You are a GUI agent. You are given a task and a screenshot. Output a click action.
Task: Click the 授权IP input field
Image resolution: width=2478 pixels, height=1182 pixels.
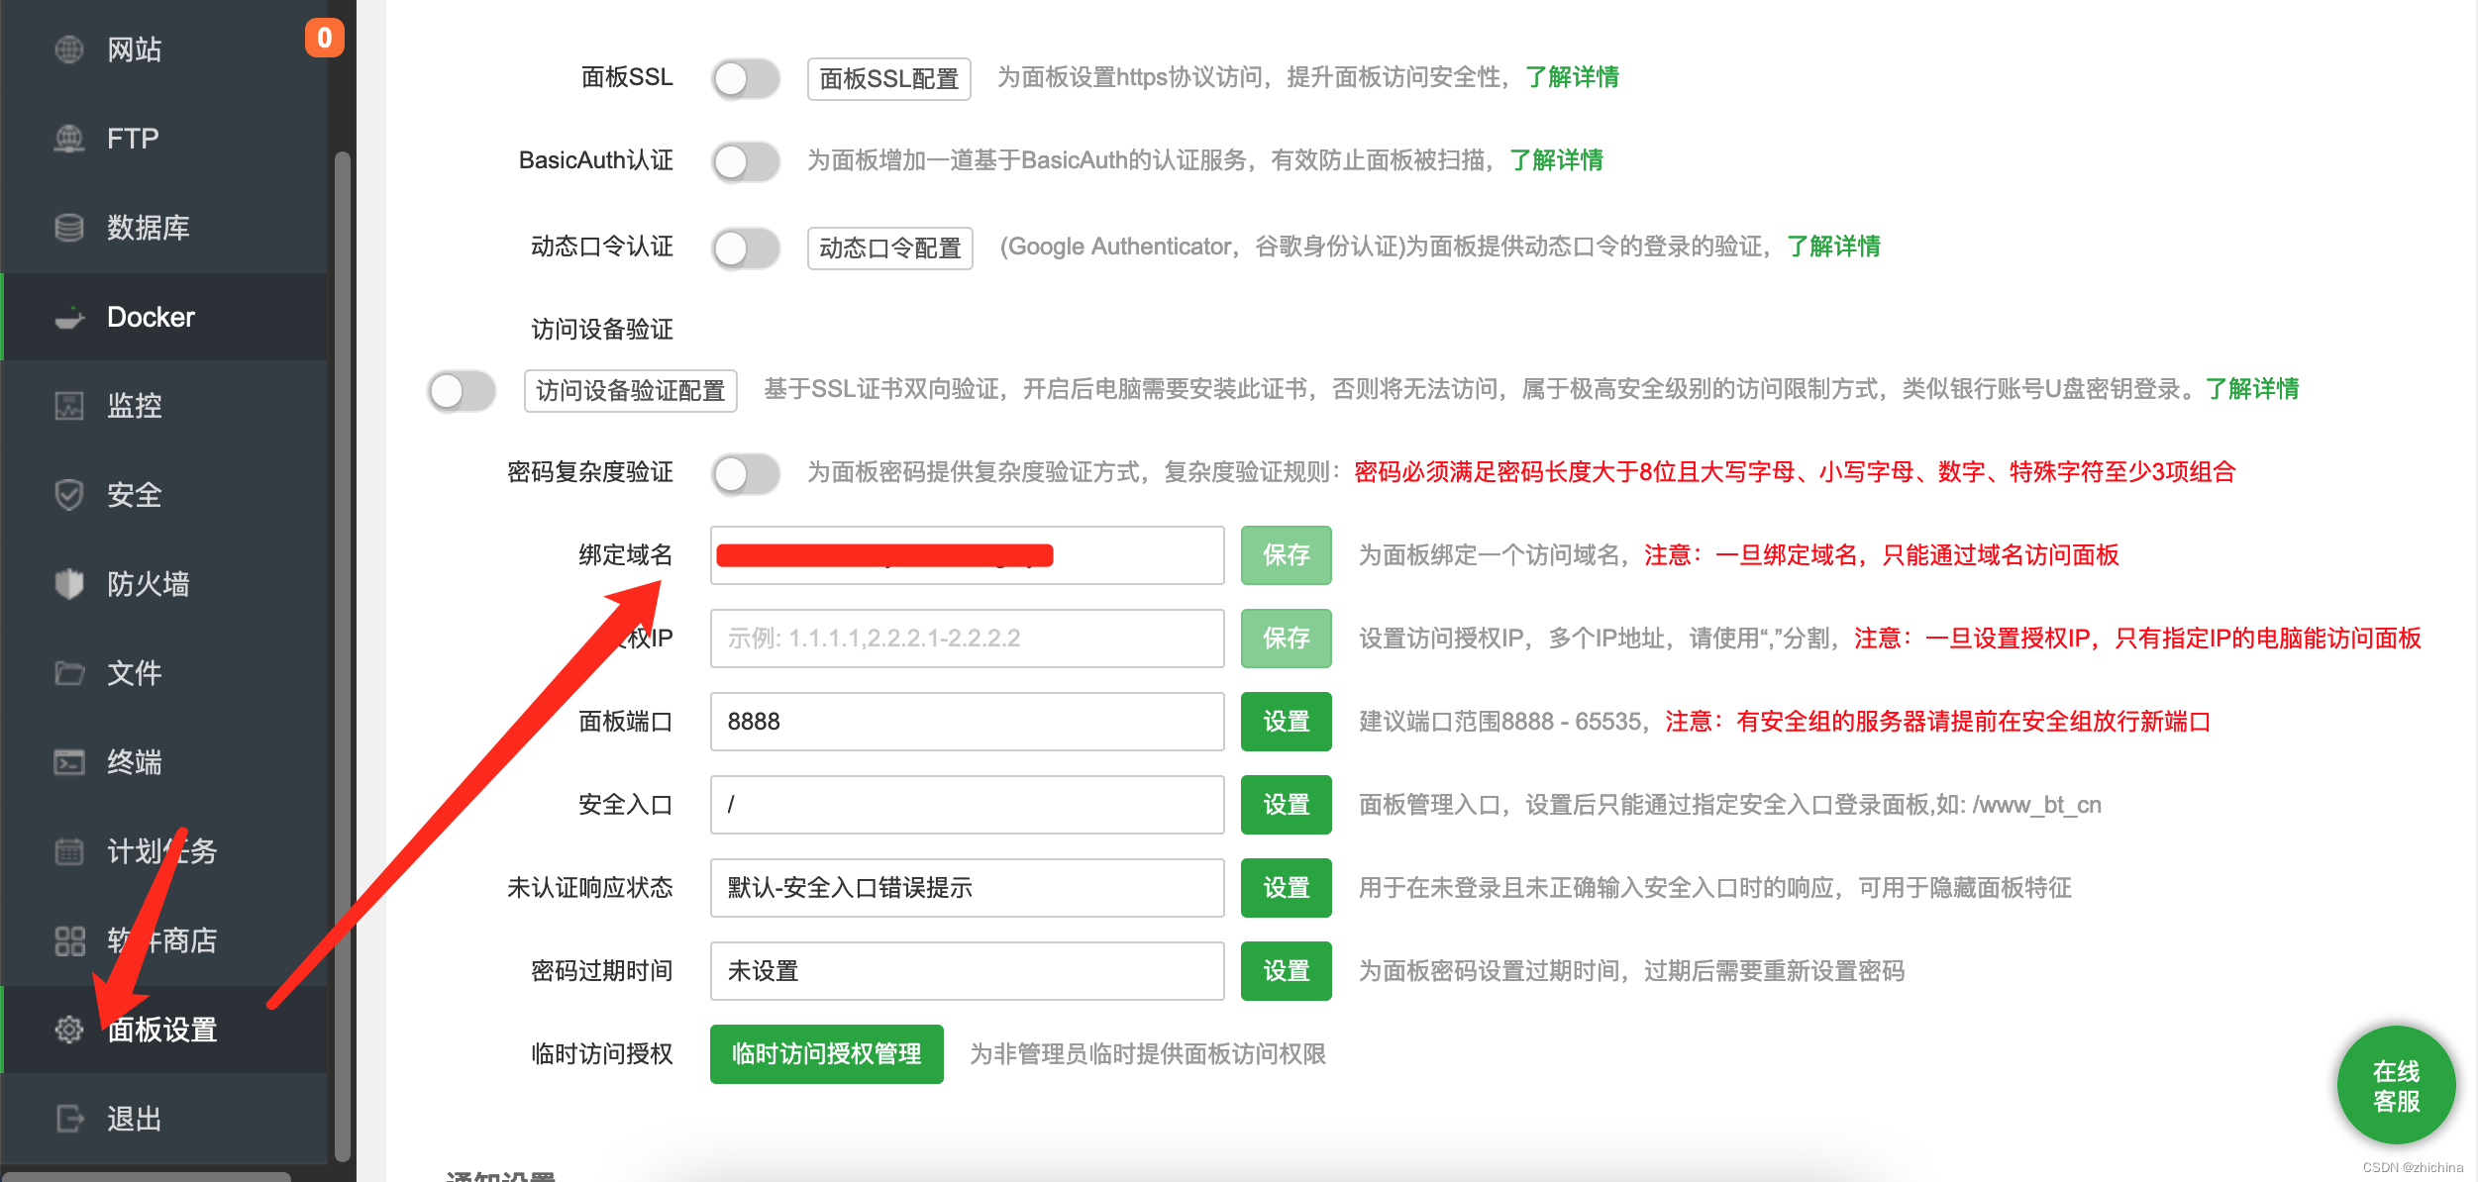click(x=967, y=639)
